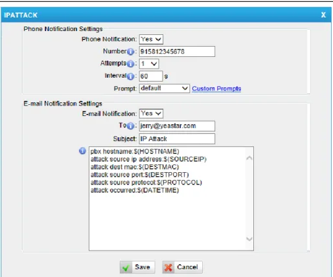Click the Subject field reading IP Attack
Viewport: 333px width, 277px height.
point(177,138)
